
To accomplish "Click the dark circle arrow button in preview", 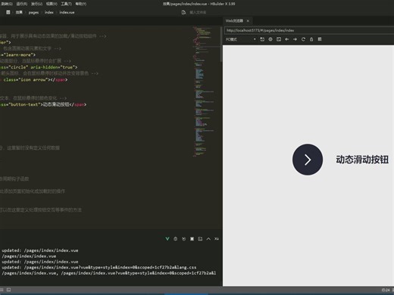I will point(308,160).
